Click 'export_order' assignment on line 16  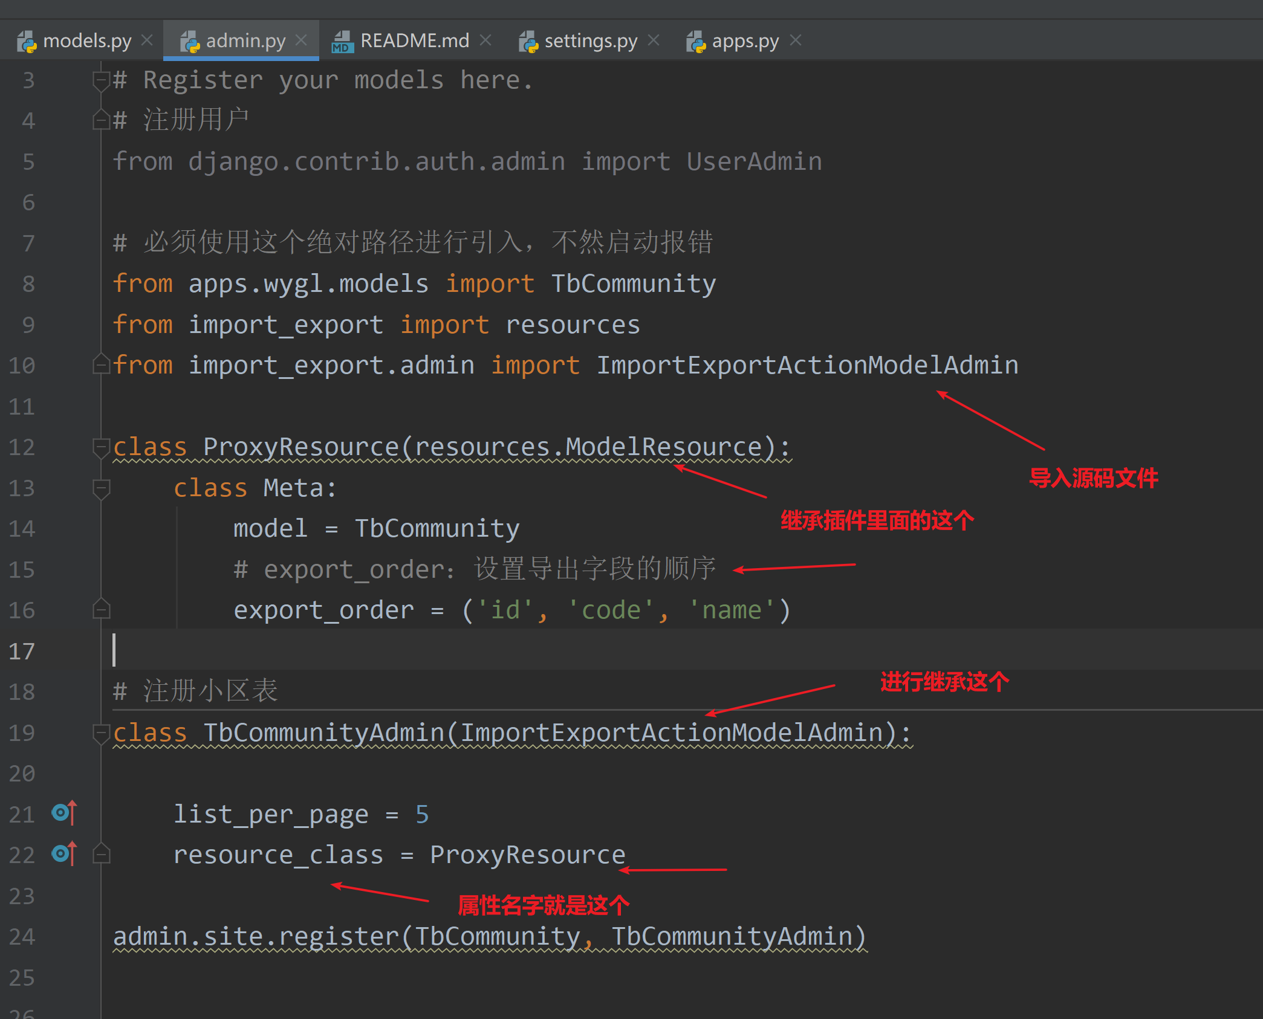(323, 610)
